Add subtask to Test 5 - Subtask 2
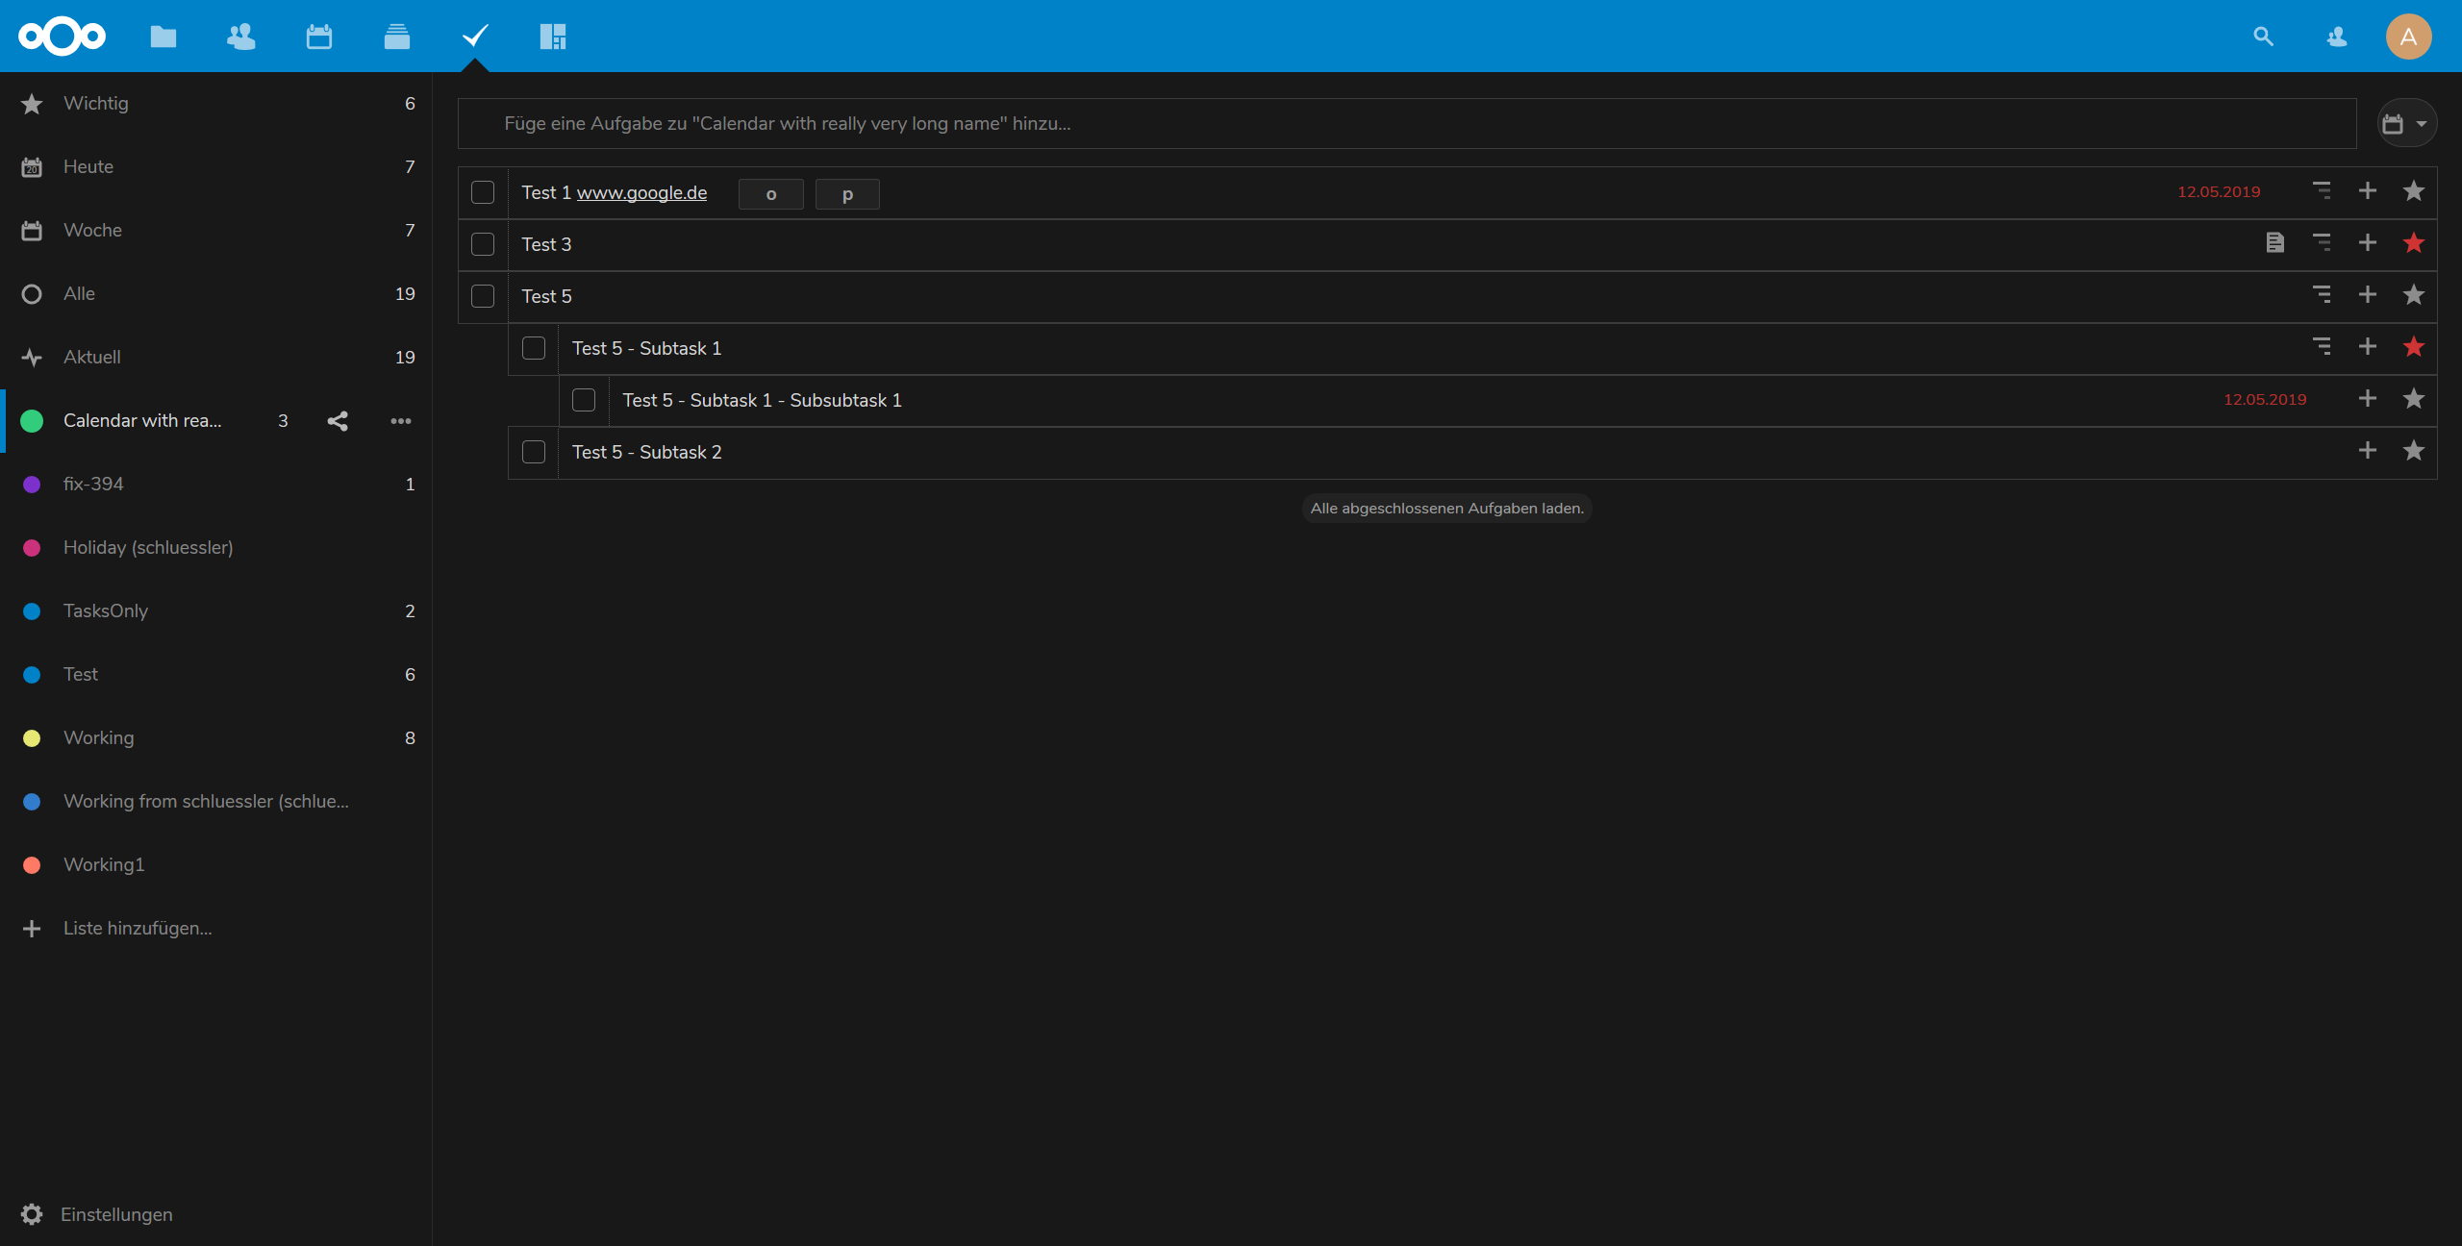Image resolution: width=2462 pixels, height=1246 pixels. pyautogui.click(x=2368, y=451)
